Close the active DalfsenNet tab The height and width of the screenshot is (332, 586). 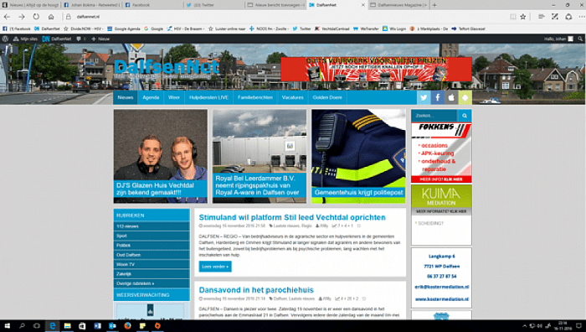click(x=362, y=5)
